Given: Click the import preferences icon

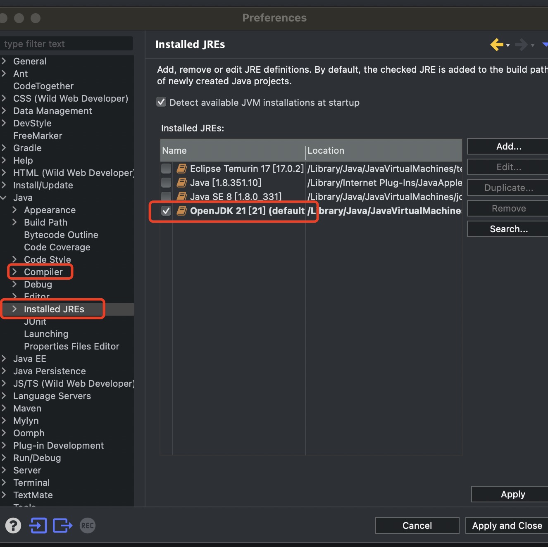Looking at the screenshot, I should tap(38, 526).
